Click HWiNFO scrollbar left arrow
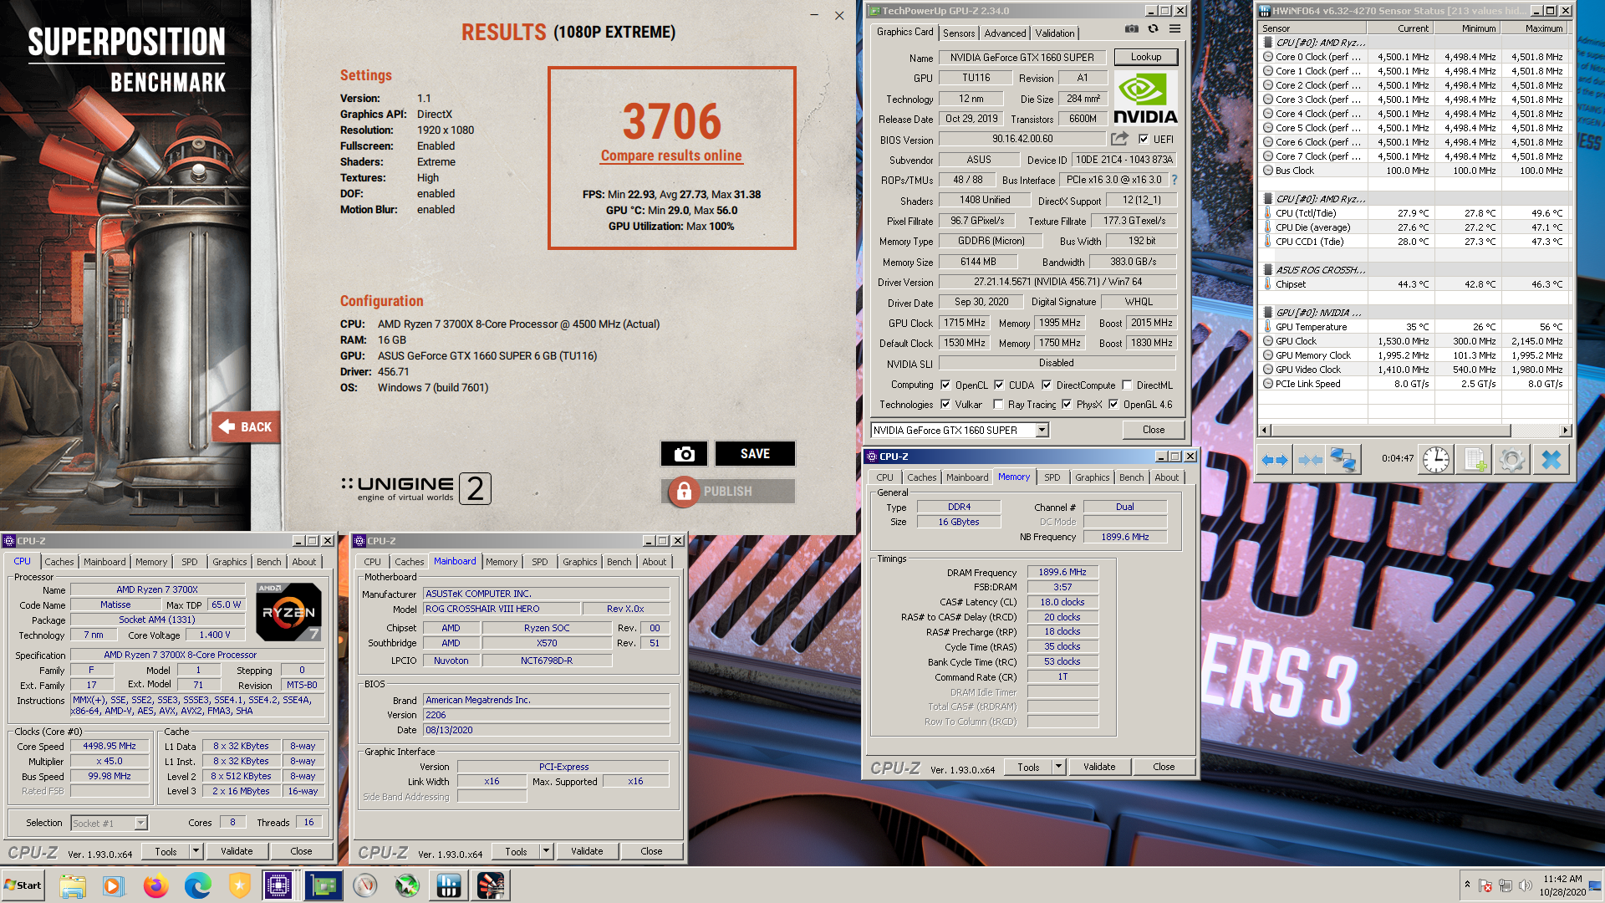 click(1264, 430)
